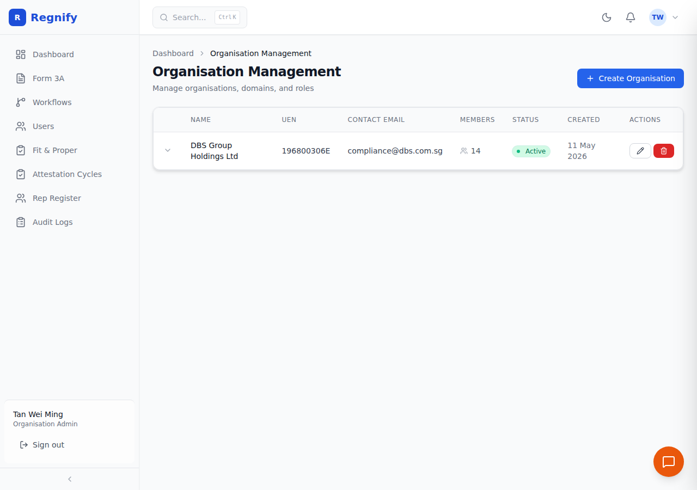Click Create Organisation button
The image size is (697, 490).
[631, 78]
